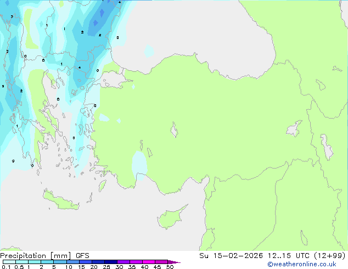The height and width of the screenshot is (269, 348).
Task: Click the 15 to 20 mm legend swatch
Action: click(86, 262)
